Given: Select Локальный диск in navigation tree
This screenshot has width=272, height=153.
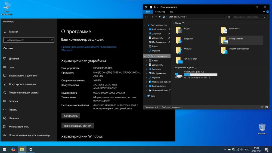Looking at the screenshot, I should pos(161,90).
